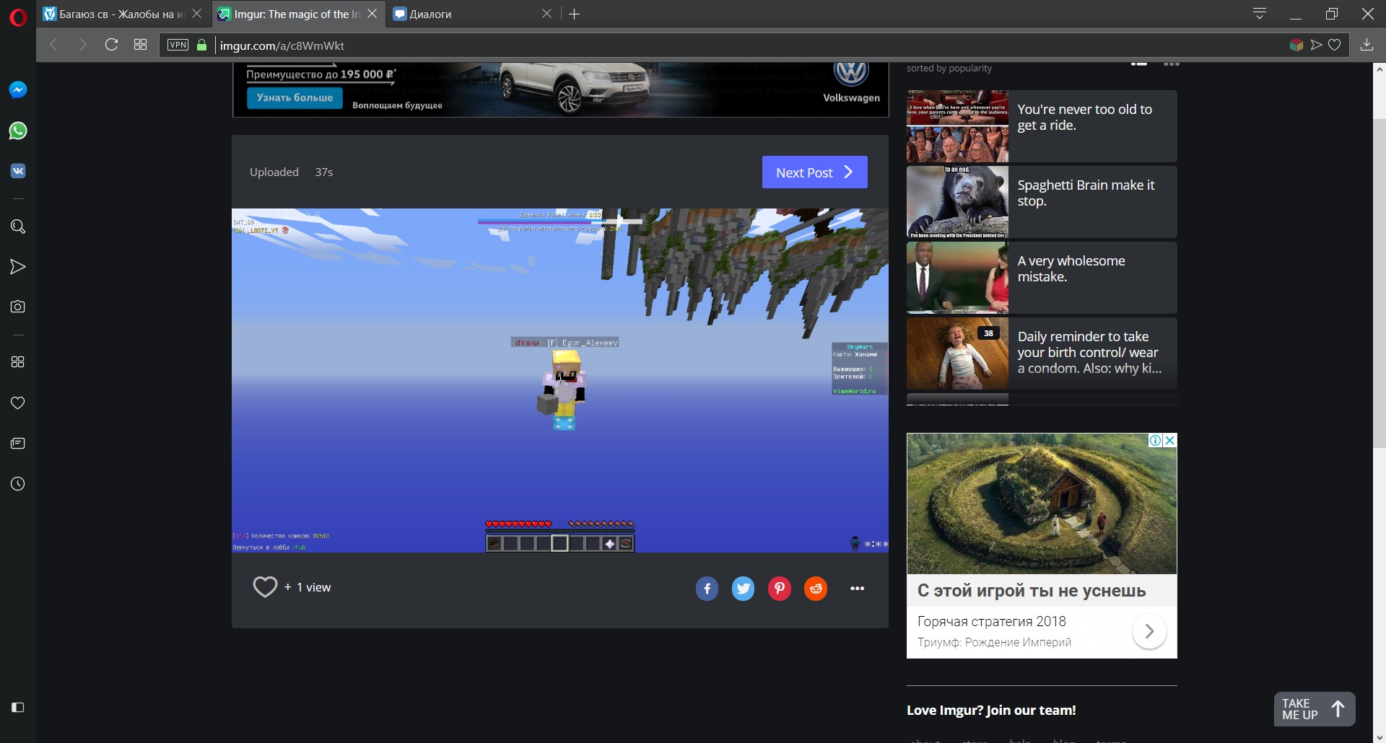Favorite the post with heart icon
The width and height of the screenshot is (1386, 743).
click(265, 587)
